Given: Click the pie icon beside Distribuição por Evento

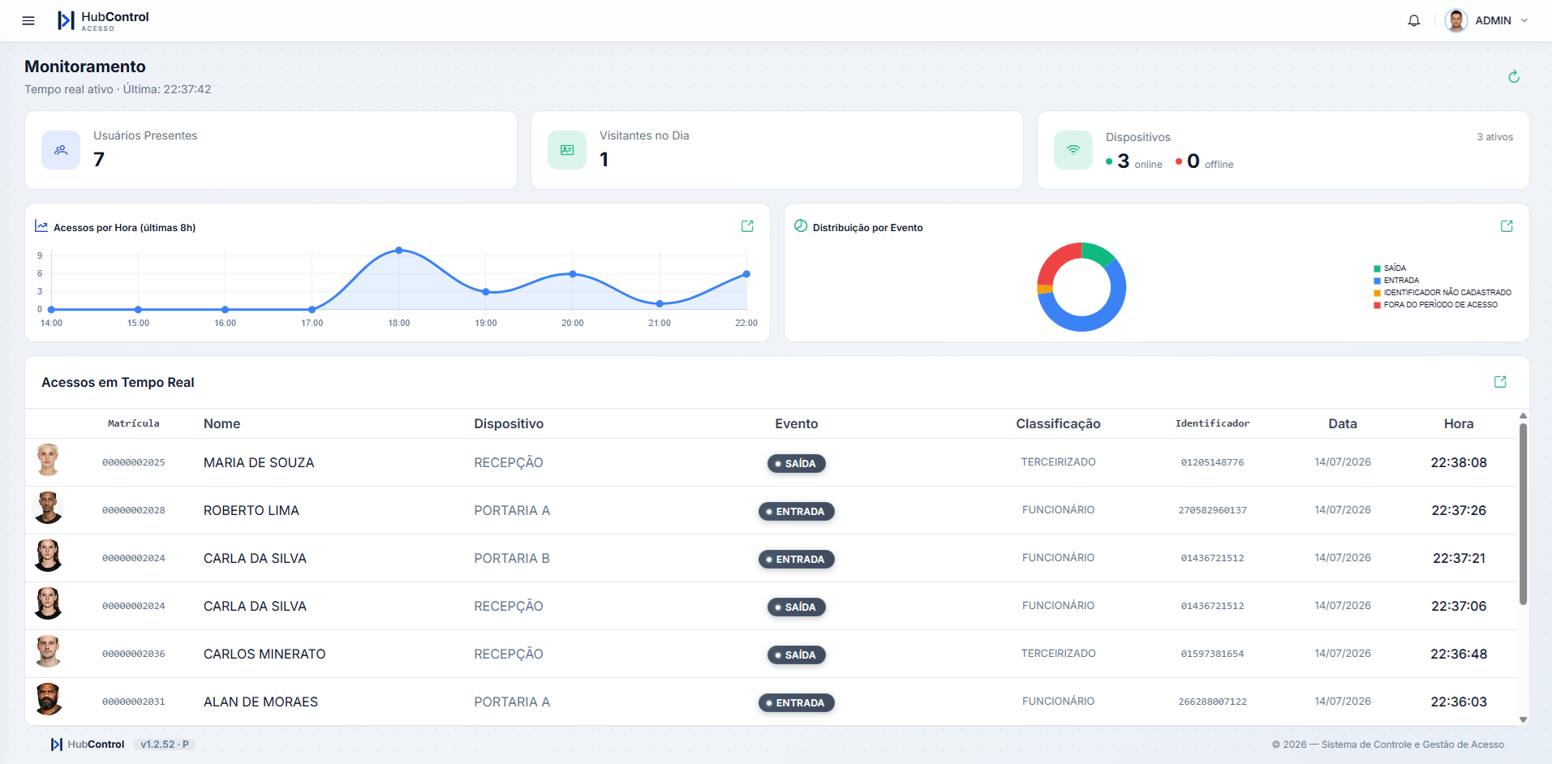Looking at the screenshot, I should [801, 226].
